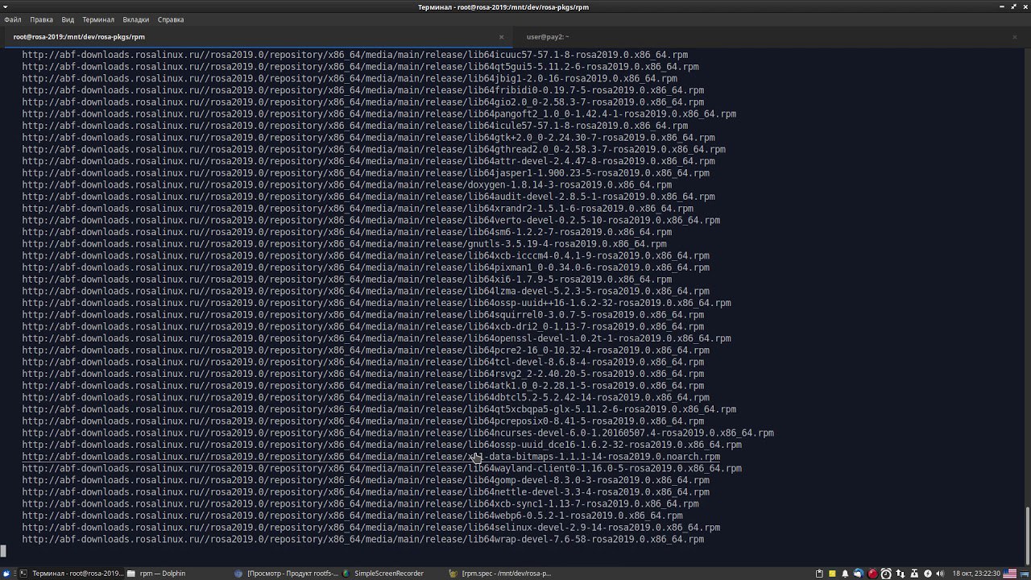
Task: Open alarm clock tray icon
Action: tap(886, 574)
